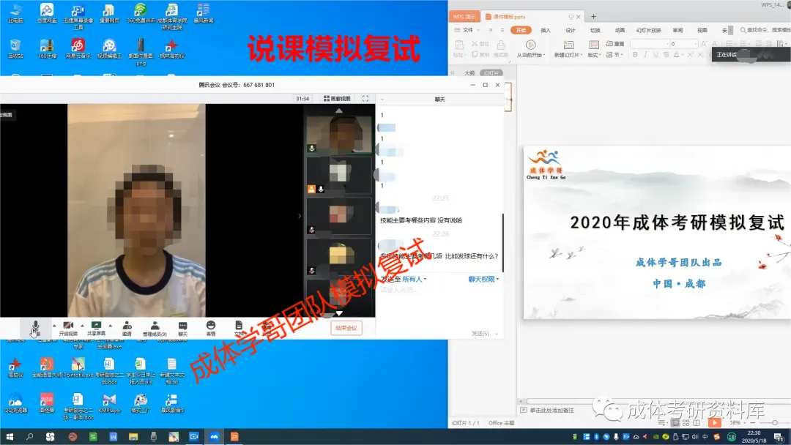Select 动画 ribbon tab
This screenshot has width=791, height=445.
[620, 30]
